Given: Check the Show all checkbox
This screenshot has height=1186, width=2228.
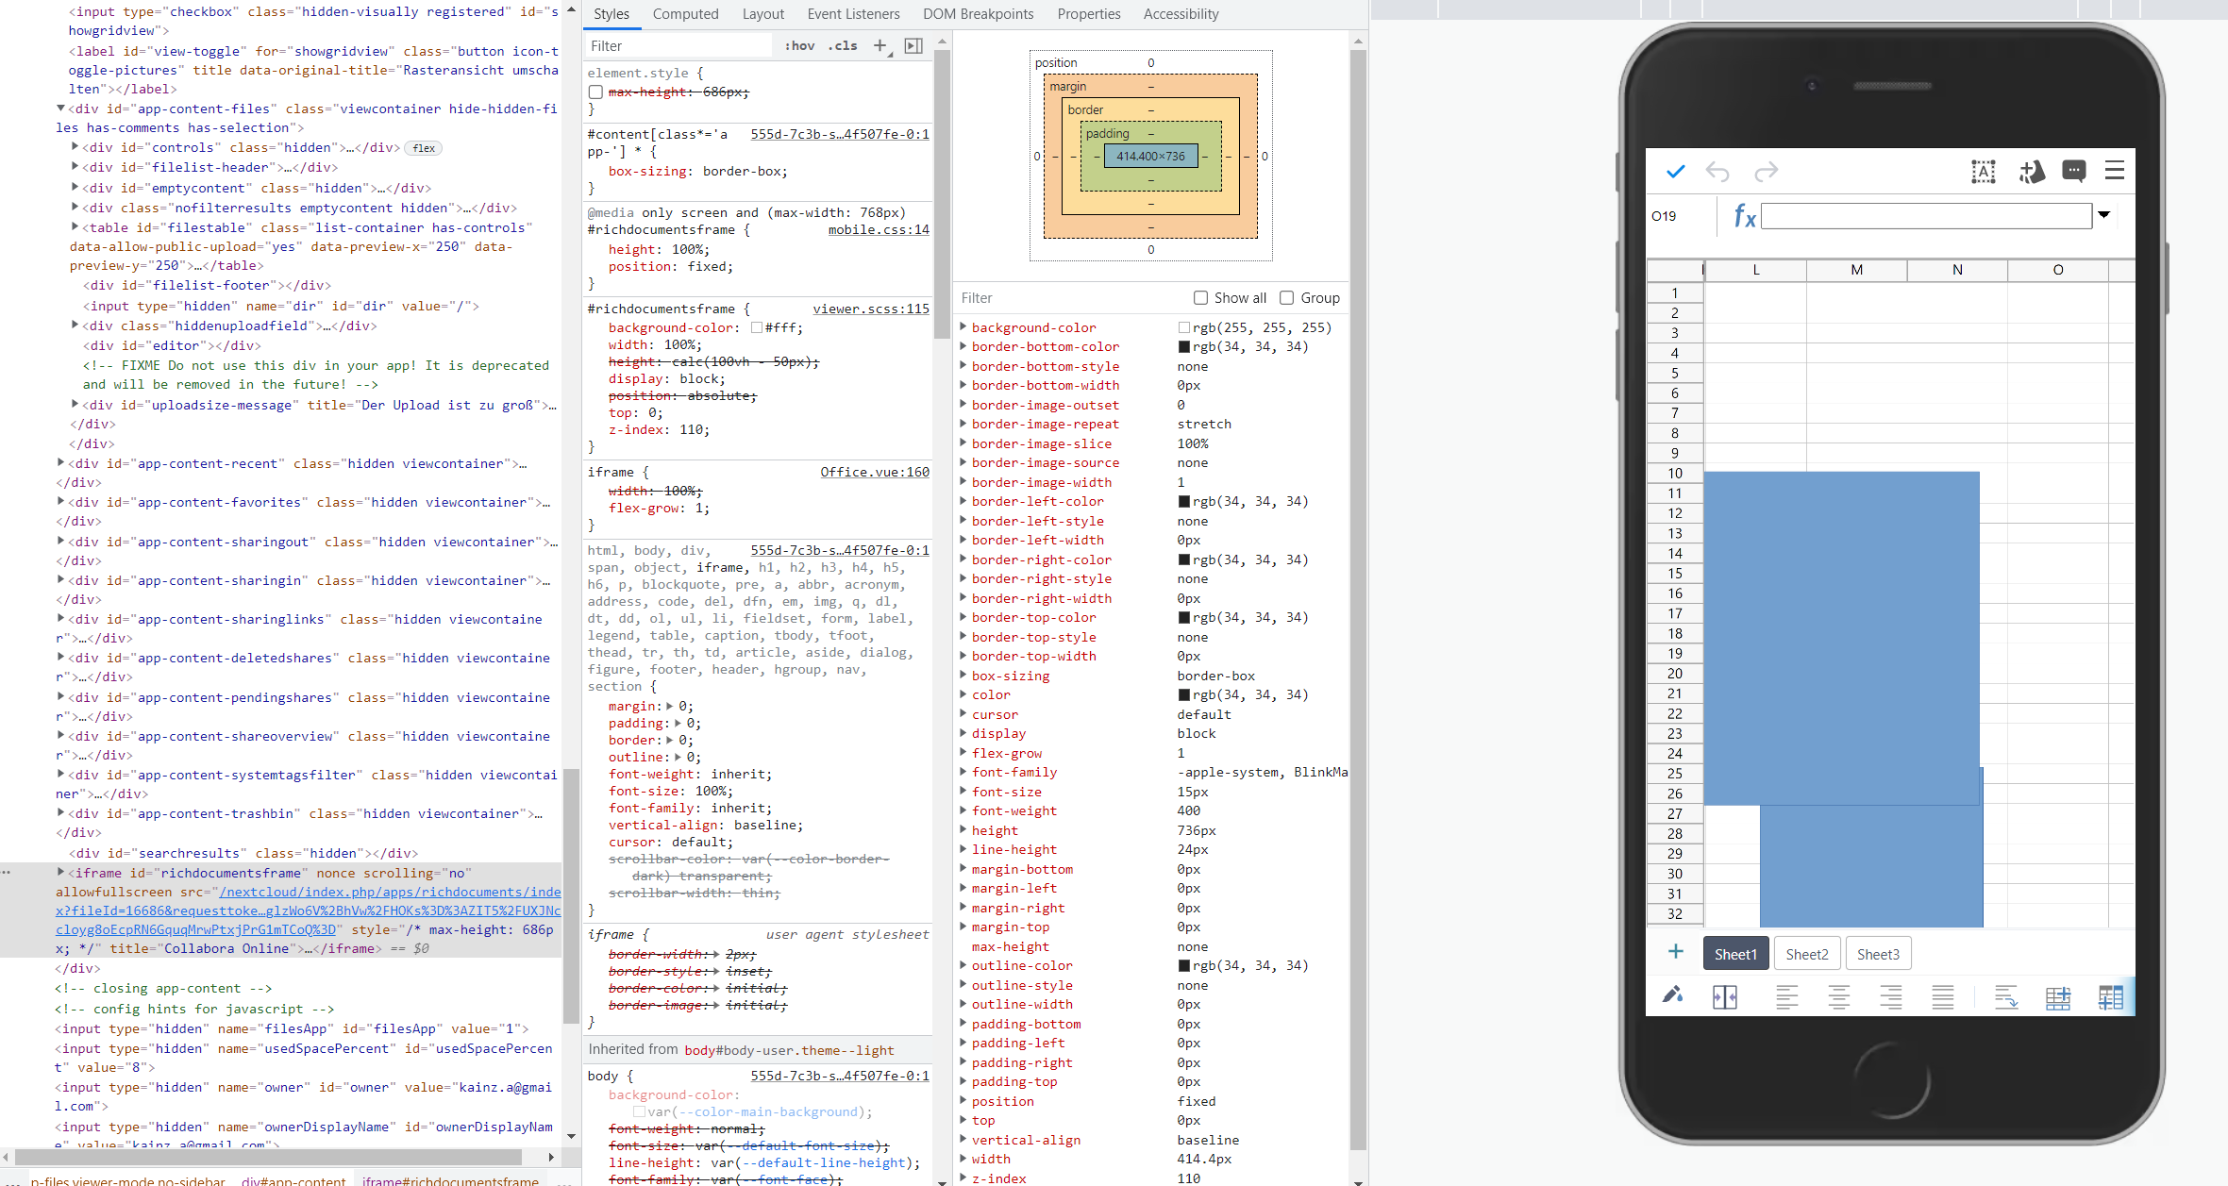Looking at the screenshot, I should tap(1200, 298).
